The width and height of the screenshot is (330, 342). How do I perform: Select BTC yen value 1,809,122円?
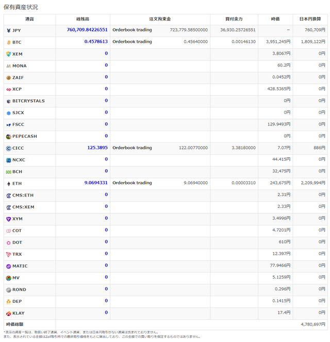313,42
